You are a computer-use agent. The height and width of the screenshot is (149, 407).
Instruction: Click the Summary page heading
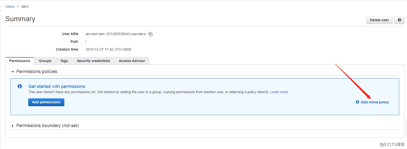20,19
